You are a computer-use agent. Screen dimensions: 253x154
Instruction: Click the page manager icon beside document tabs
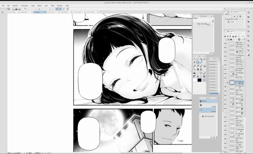click(3, 12)
